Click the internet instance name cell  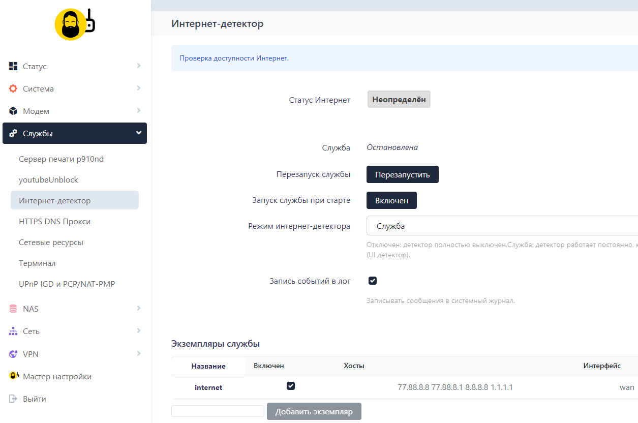[x=208, y=387]
